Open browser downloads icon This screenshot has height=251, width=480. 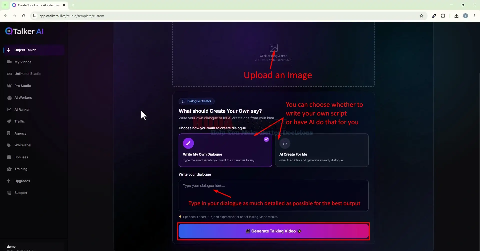coord(456,16)
